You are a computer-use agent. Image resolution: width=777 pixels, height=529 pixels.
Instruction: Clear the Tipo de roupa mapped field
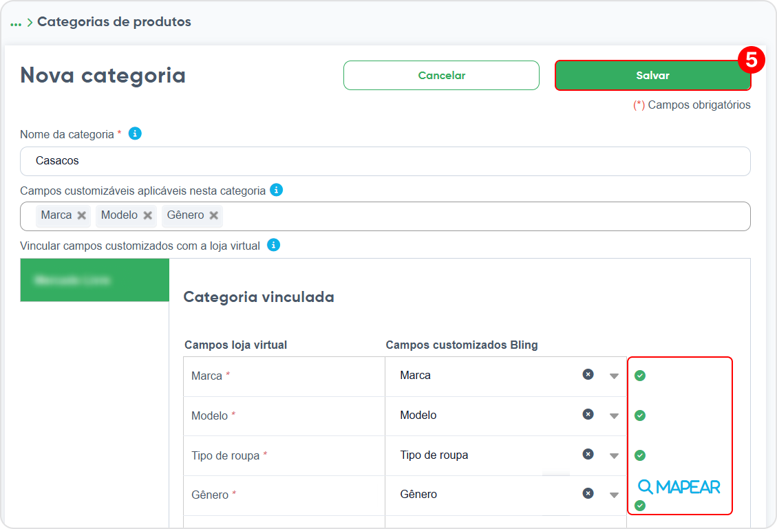pos(588,454)
